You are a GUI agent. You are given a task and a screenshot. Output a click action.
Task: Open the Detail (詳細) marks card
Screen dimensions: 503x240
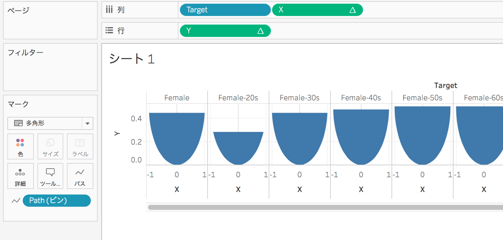(x=20, y=176)
